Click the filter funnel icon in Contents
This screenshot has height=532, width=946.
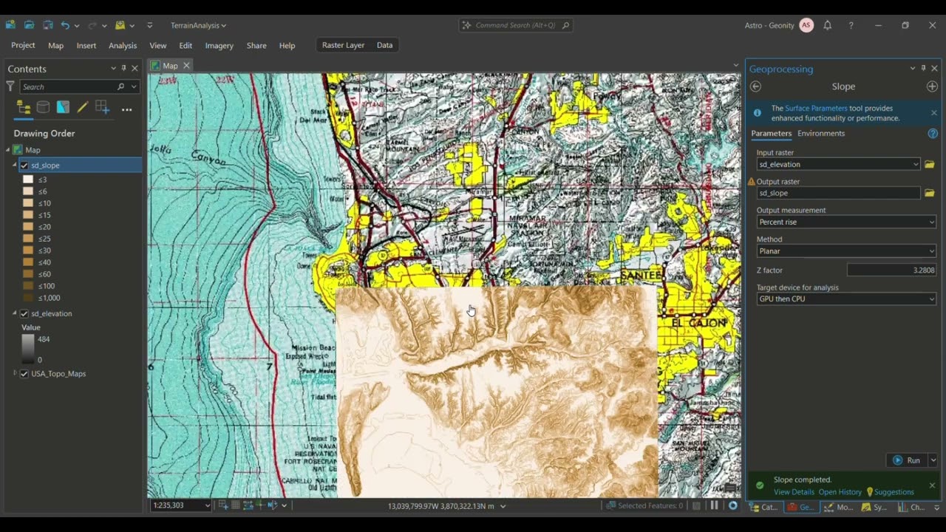click(10, 86)
